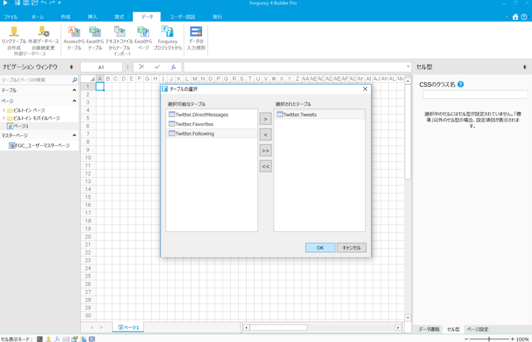The height and width of the screenshot is (342, 532).
Task: Click the save icon in quick access toolbar
Action: [26, 3]
